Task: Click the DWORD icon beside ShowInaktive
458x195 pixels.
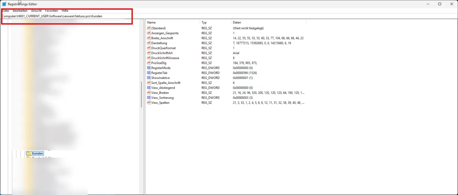Action: [x=149, y=78]
